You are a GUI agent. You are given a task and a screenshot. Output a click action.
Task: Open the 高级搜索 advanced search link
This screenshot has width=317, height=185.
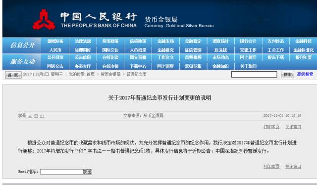pyautogui.click(x=305, y=74)
